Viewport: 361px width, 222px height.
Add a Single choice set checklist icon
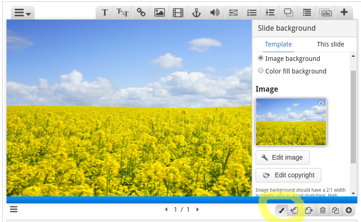[252, 13]
